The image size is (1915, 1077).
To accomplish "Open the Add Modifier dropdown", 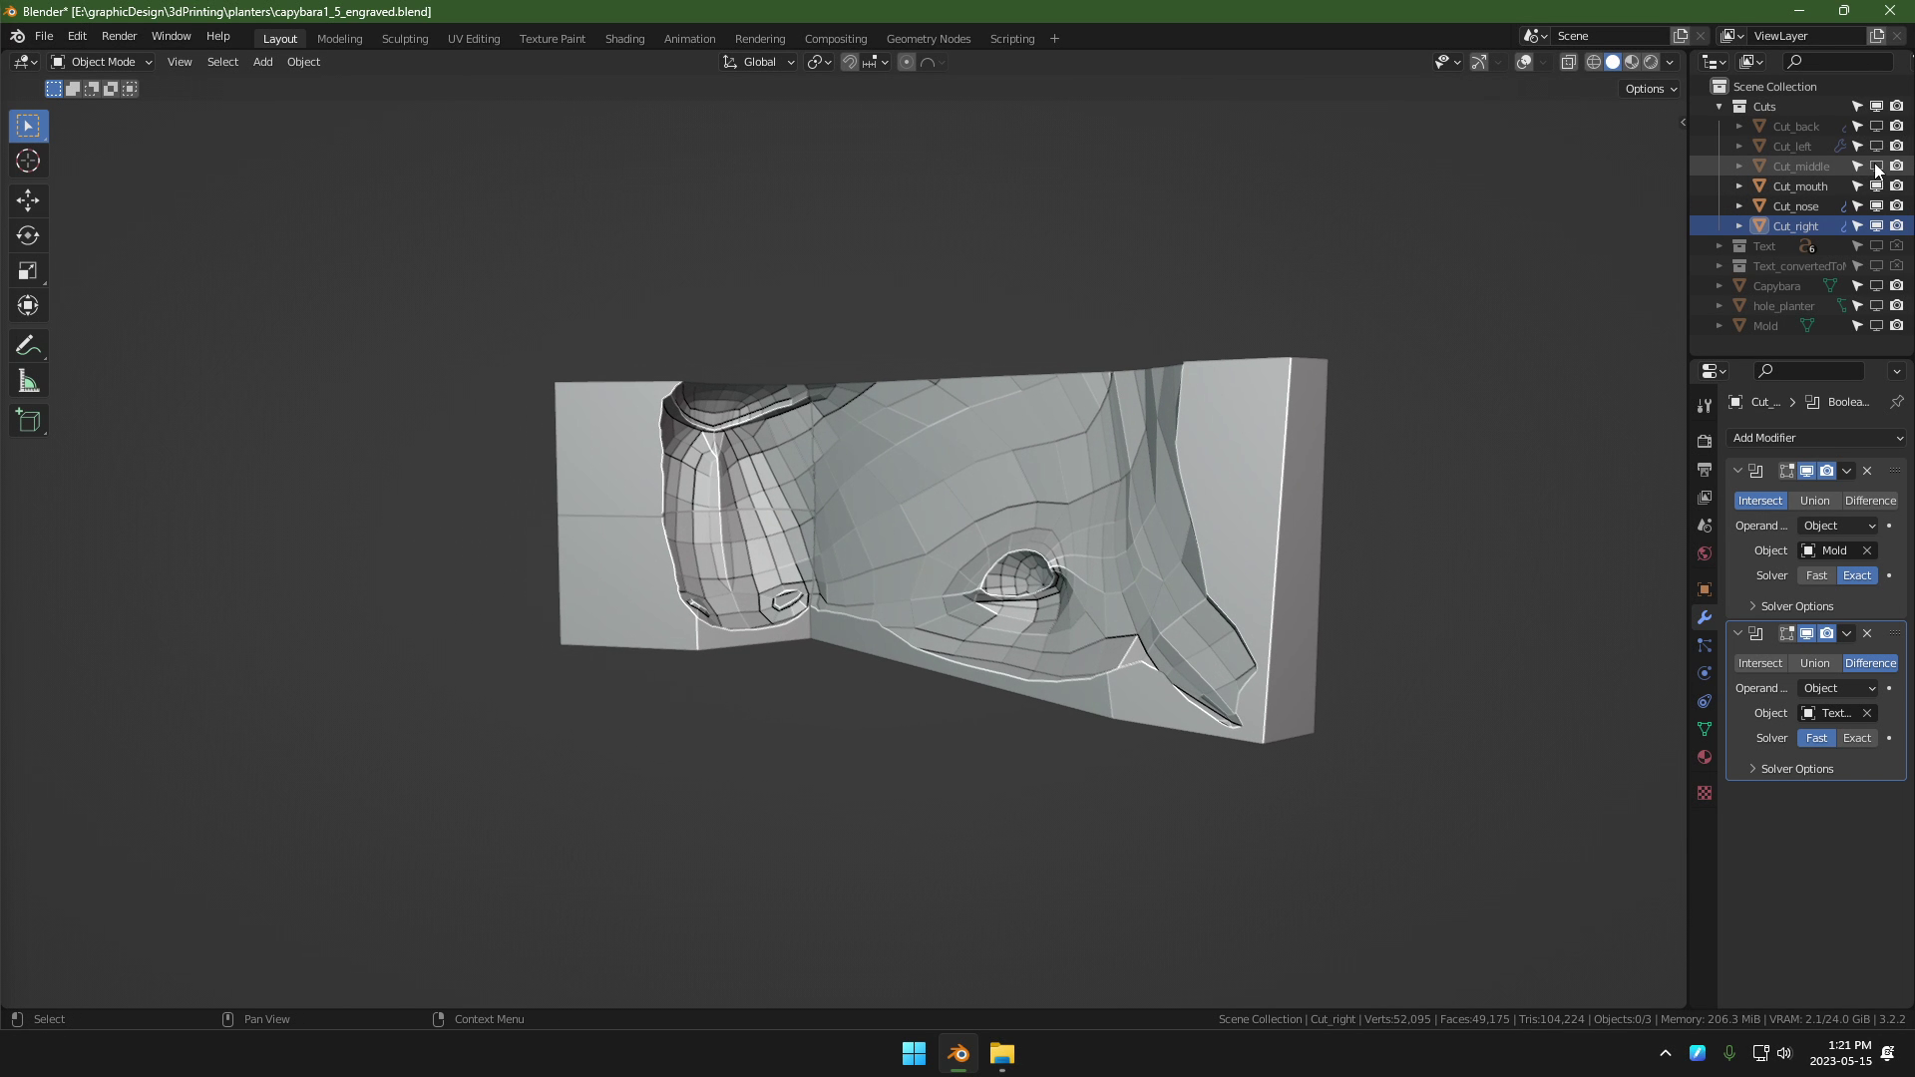I will coord(1817,438).
